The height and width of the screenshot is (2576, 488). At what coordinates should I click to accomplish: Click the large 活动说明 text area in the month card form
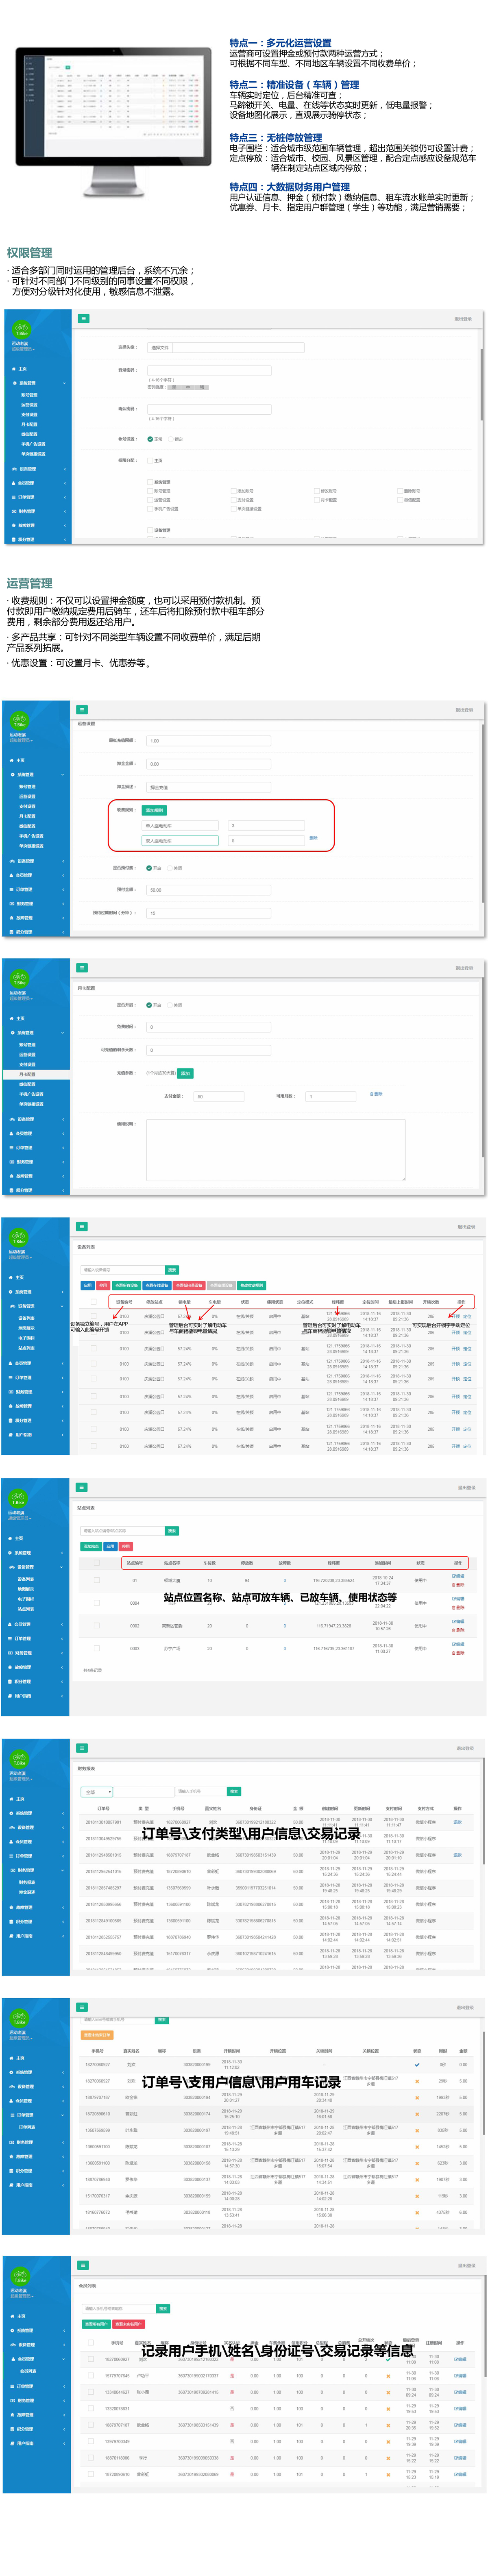275,1150
